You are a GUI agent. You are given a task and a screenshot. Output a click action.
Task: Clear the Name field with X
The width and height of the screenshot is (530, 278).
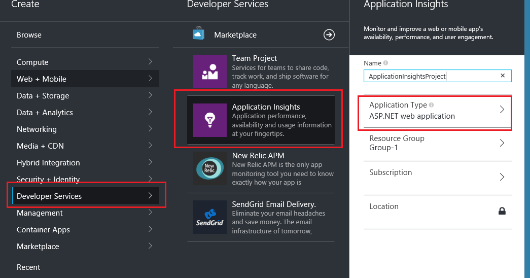(x=503, y=76)
